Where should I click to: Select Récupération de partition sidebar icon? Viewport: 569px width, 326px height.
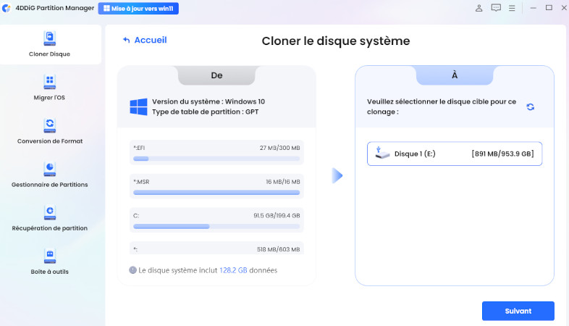(50, 212)
